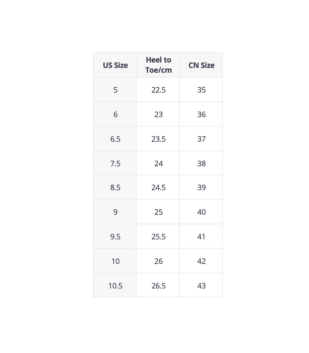Click the Heel to Toe/cm header
Image resolution: width=309 pixels, height=353 pixels.
158,65
